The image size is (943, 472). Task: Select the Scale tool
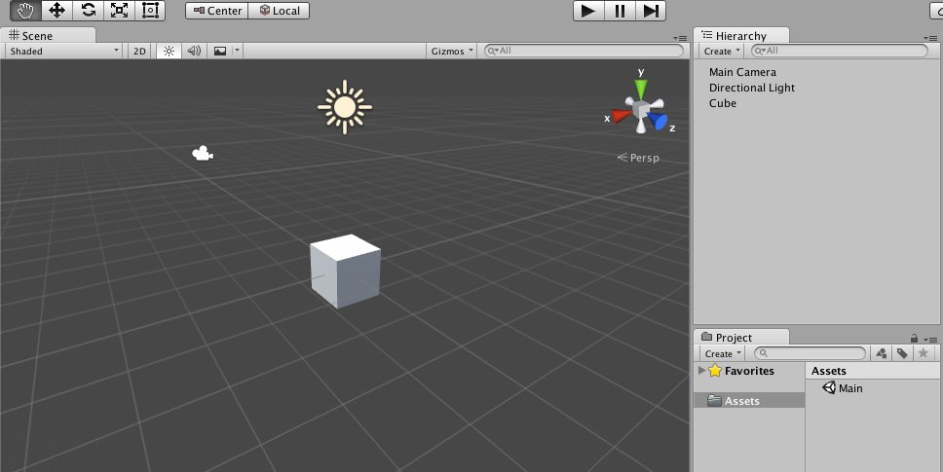119,10
